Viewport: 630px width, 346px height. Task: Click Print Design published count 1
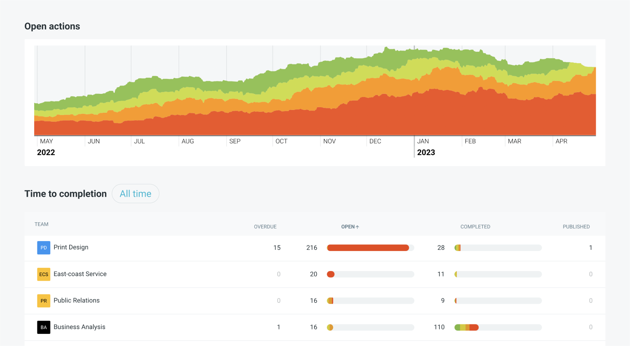pos(591,248)
